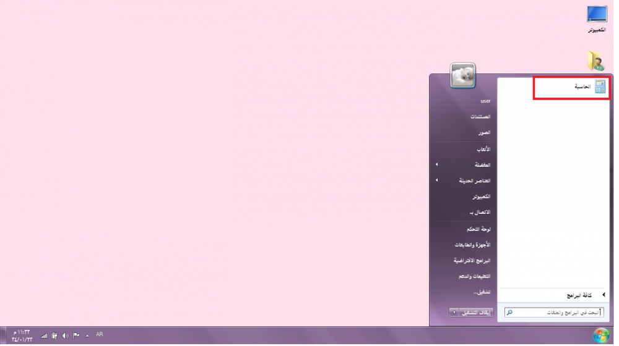Open Devices and Printers (الأجهزة والطابعات)
The height and width of the screenshot is (346, 619).
point(472,245)
